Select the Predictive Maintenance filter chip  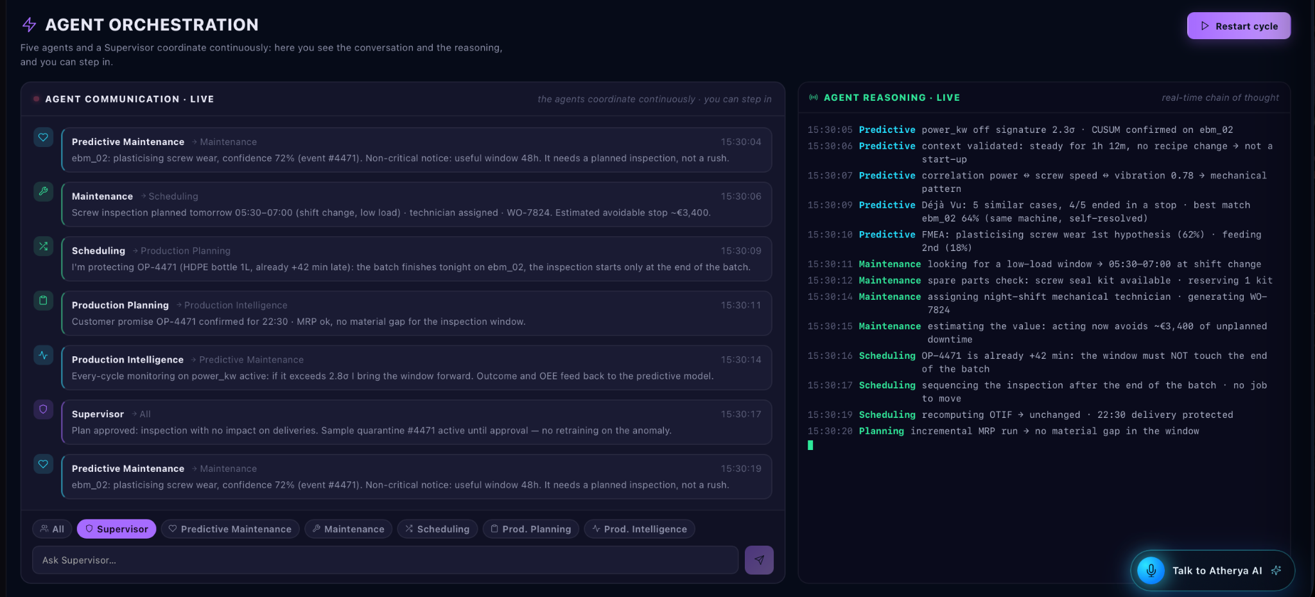tap(230, 529)
